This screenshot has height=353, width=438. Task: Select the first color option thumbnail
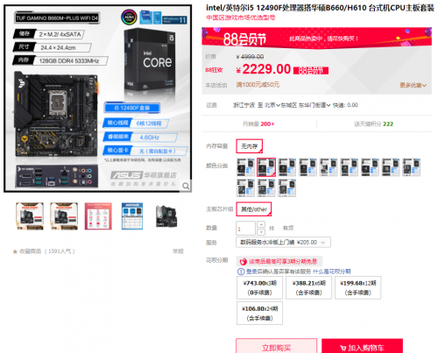coord(245,167)
